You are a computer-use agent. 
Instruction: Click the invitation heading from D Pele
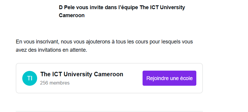coord(122,11)
